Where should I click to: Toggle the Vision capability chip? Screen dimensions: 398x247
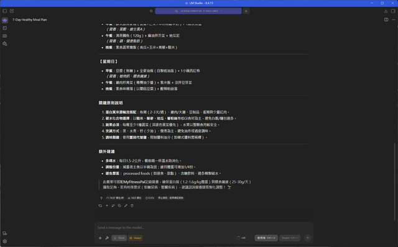point(136,238)
